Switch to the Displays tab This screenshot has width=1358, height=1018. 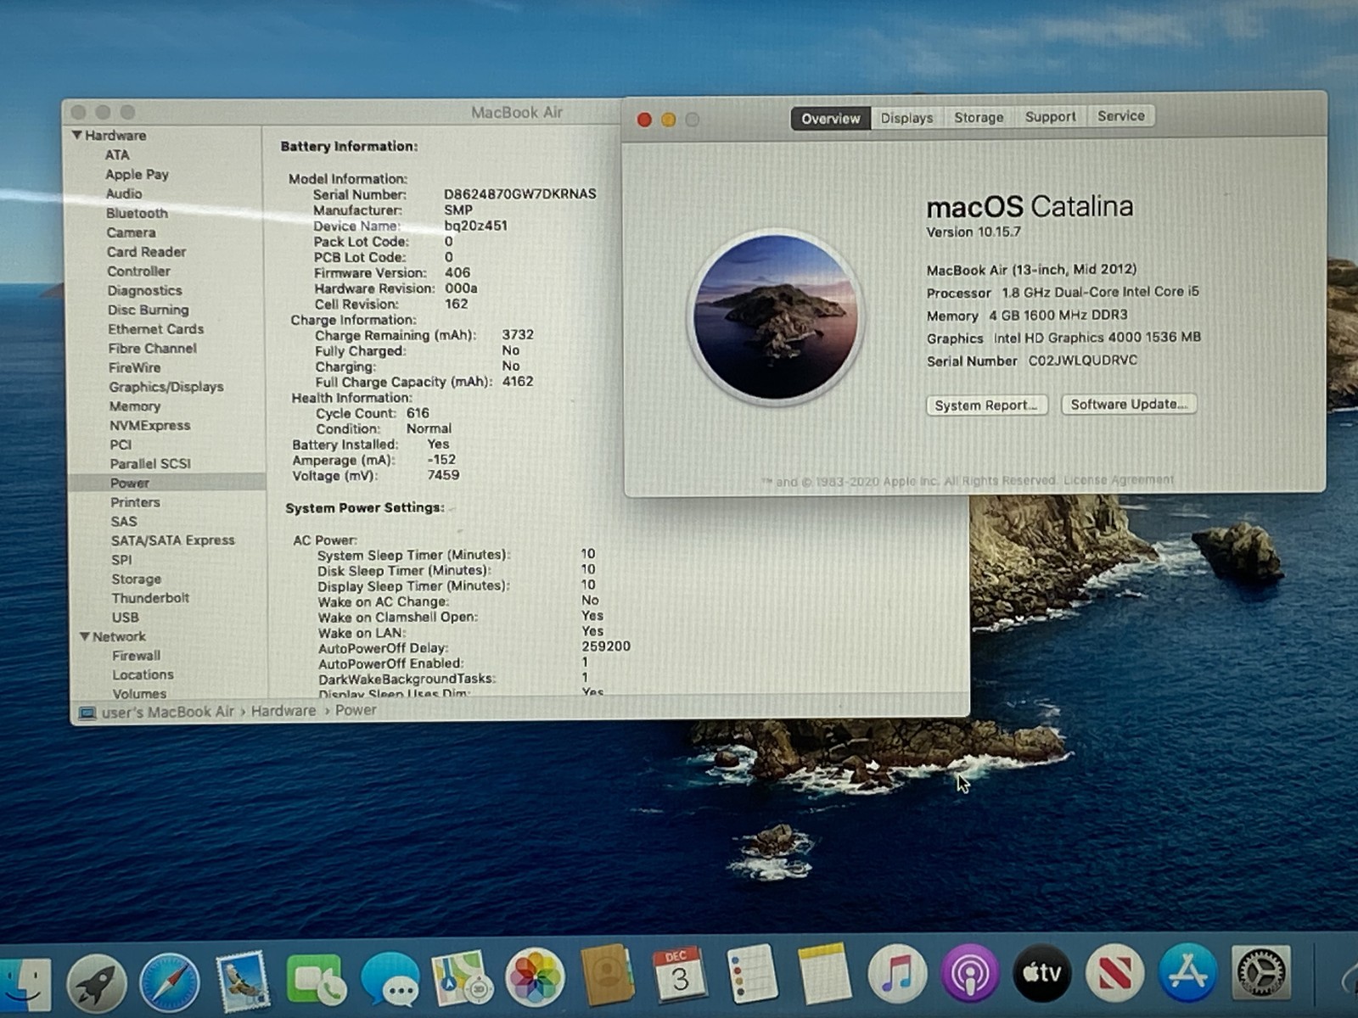[906, 118]
